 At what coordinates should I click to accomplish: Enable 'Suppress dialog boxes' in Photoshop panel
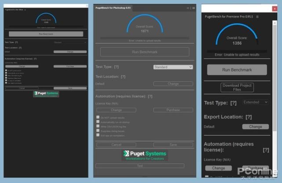pyautogui.click(x=98, y=131)
